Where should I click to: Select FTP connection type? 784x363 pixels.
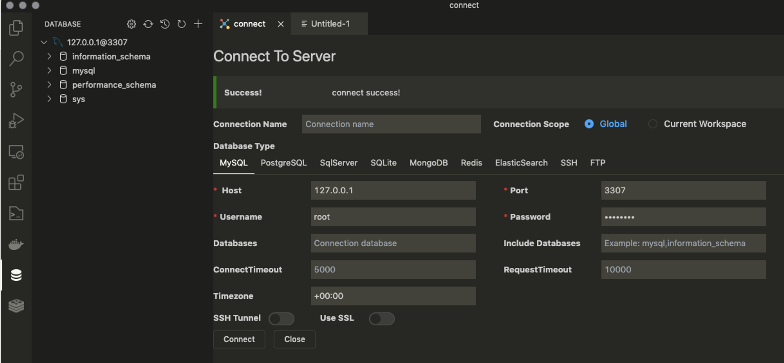598,163
